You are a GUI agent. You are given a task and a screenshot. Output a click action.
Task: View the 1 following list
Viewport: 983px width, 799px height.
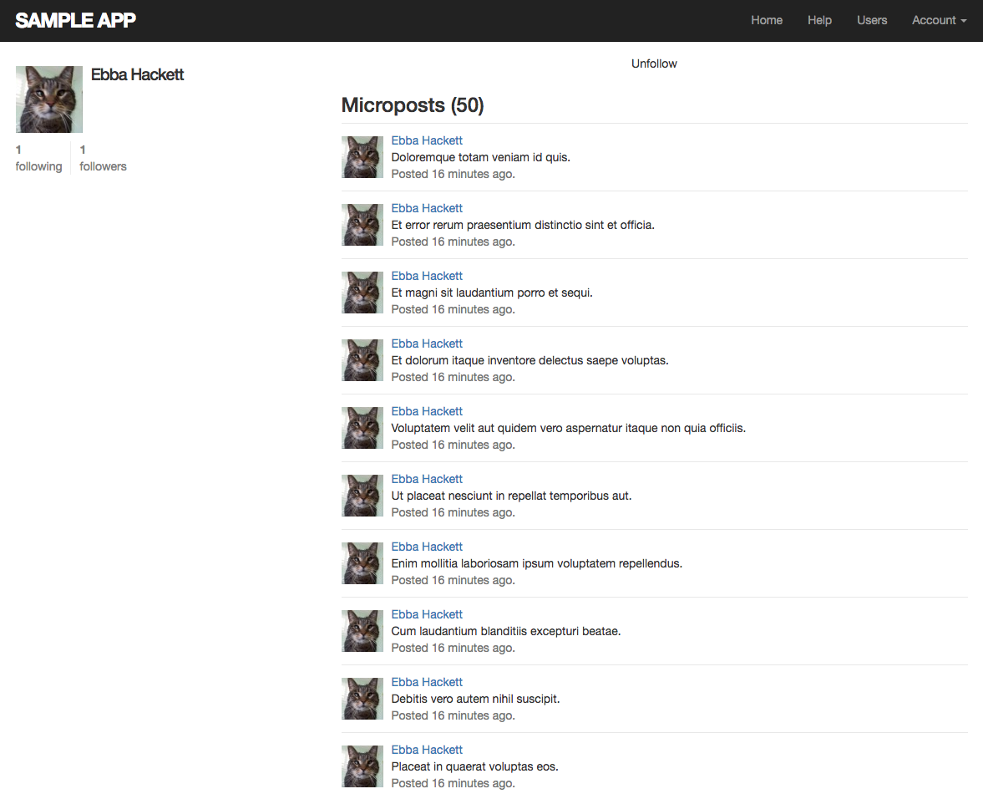pyautogui.click(x=38, y=158)
